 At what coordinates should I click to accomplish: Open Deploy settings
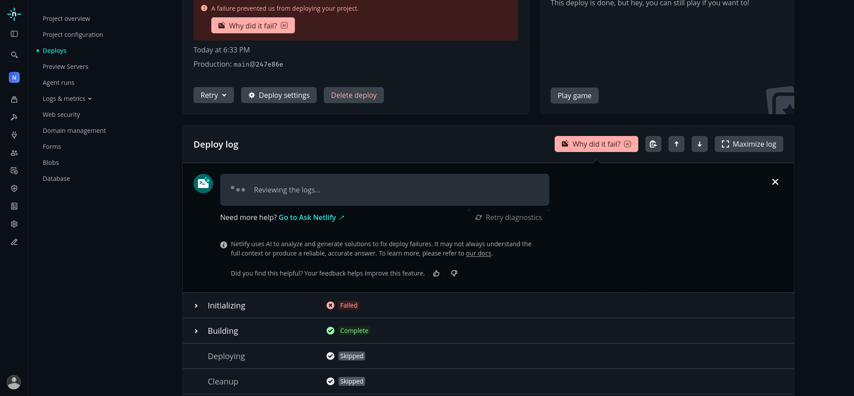pyautogui.click(x=279, y=95)
